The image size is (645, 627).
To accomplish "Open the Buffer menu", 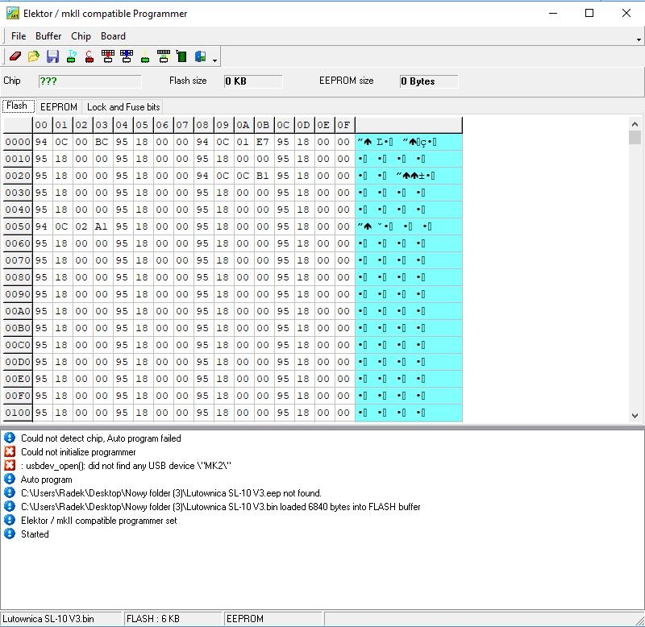I will point(48,36).
